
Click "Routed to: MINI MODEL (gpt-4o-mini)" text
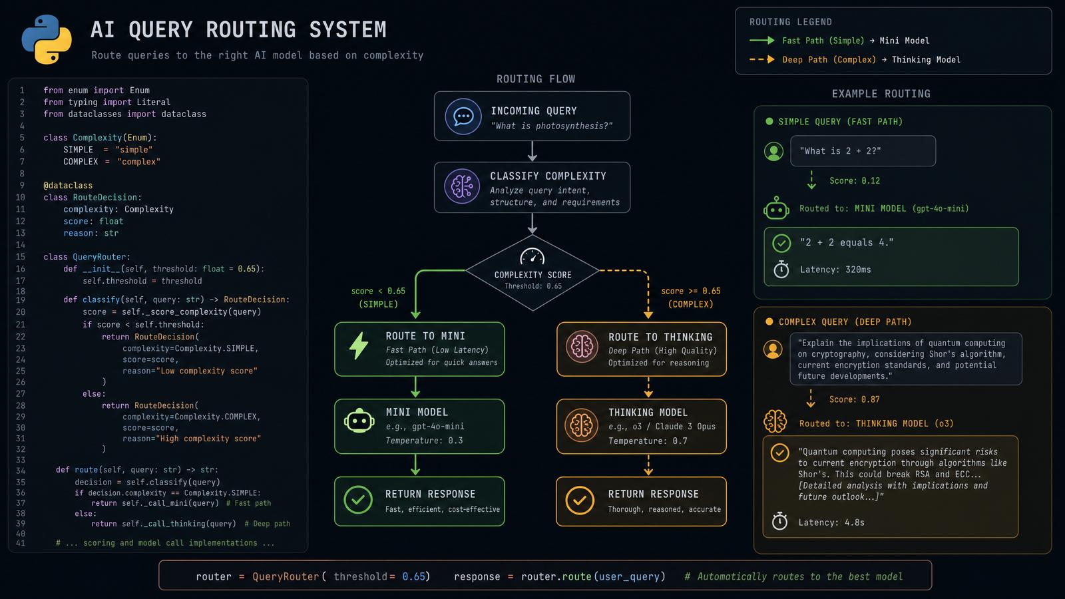884,208
